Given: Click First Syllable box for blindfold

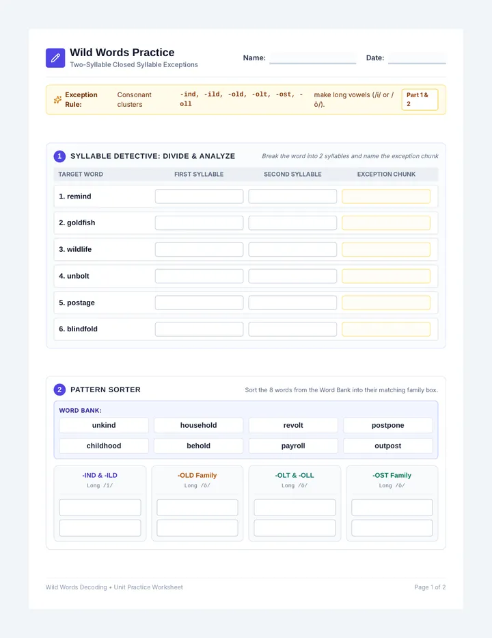Looking at the screenshot, I should (x=199, y=329).
